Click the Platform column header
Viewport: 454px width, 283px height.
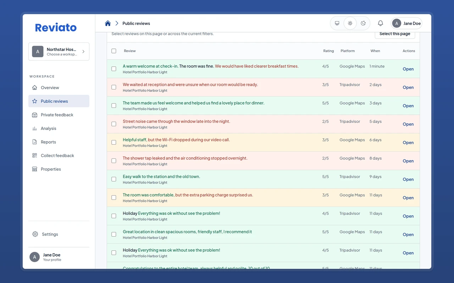(348, 51)
